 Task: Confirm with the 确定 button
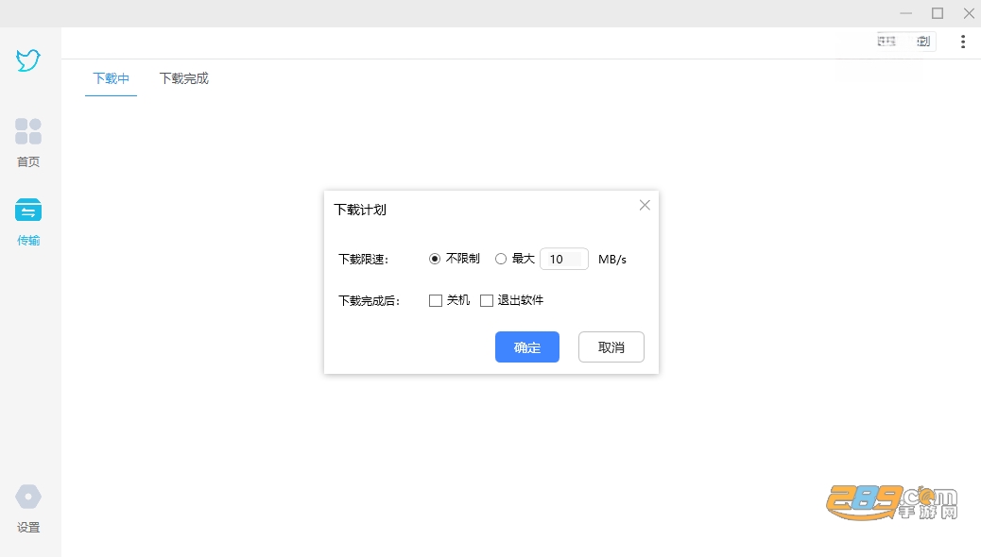click(526, 347)
